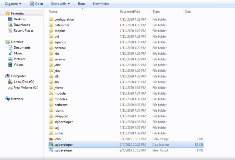The width and height of the screenshot is (235, 160).
Task: Click the Network icon in sidebar
Action: pyautogui.click(x=8, y=99)
